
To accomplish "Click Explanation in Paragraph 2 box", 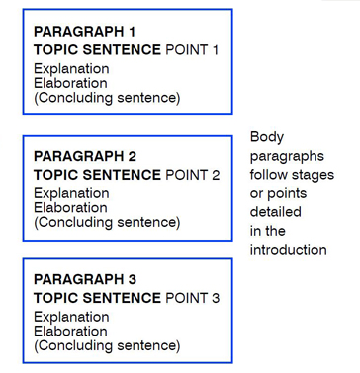I will pos(71,193).
